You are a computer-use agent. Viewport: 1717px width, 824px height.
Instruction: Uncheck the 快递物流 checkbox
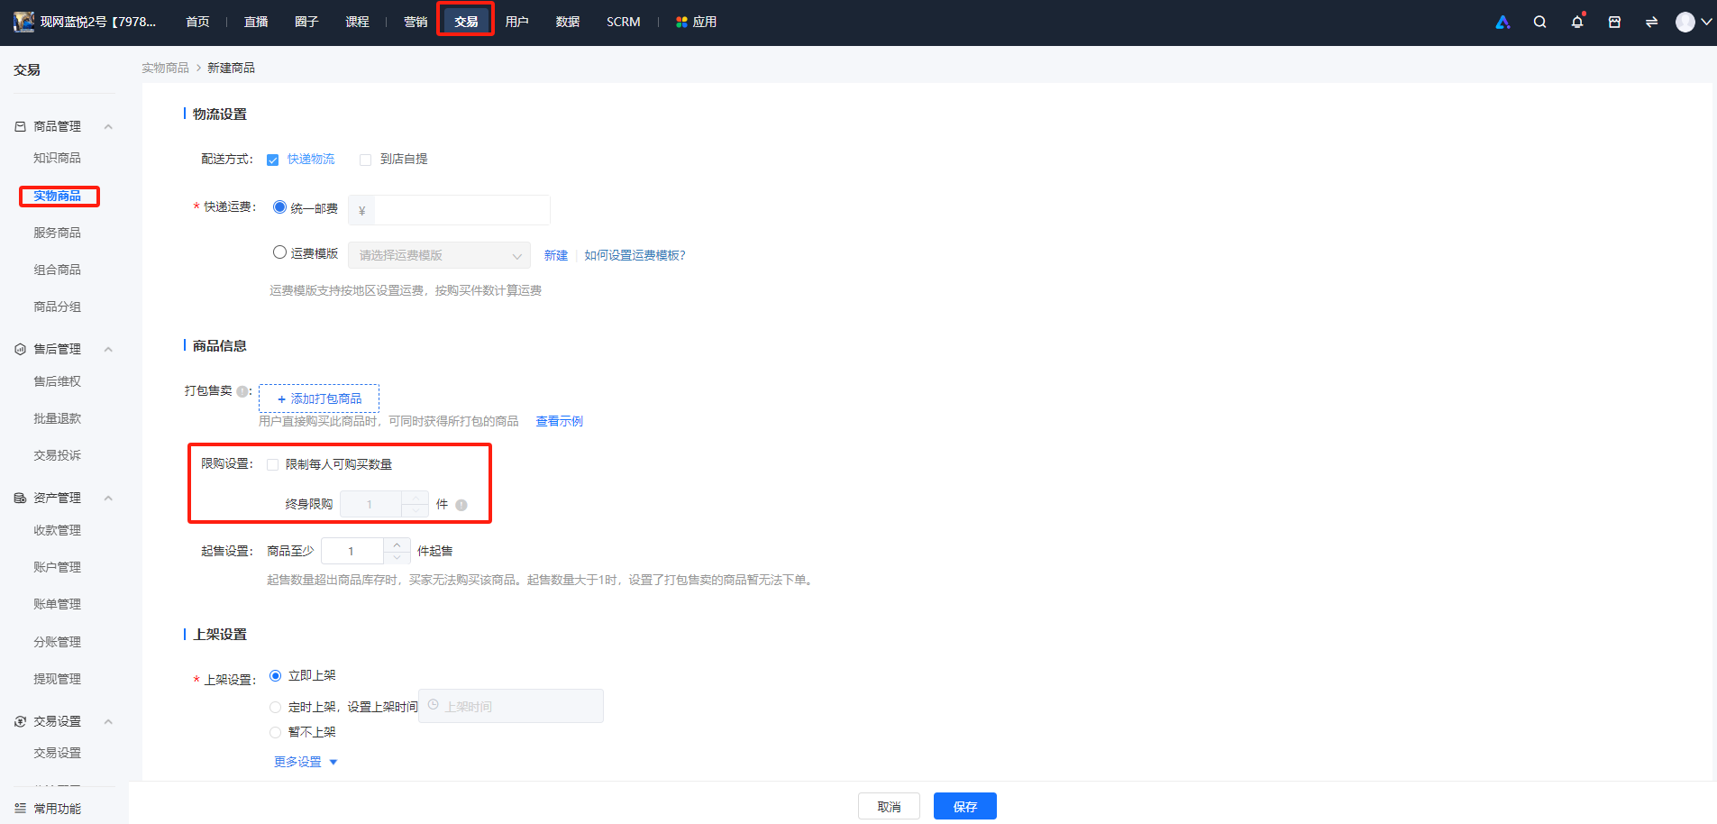(272, 160)
